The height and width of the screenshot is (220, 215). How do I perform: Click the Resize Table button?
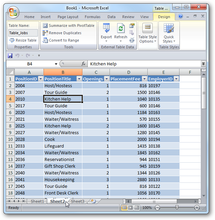pyautogui.click(x=23, y=40)
